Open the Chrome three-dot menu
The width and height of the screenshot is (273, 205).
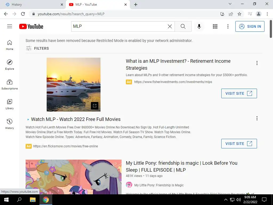point(267,14)
